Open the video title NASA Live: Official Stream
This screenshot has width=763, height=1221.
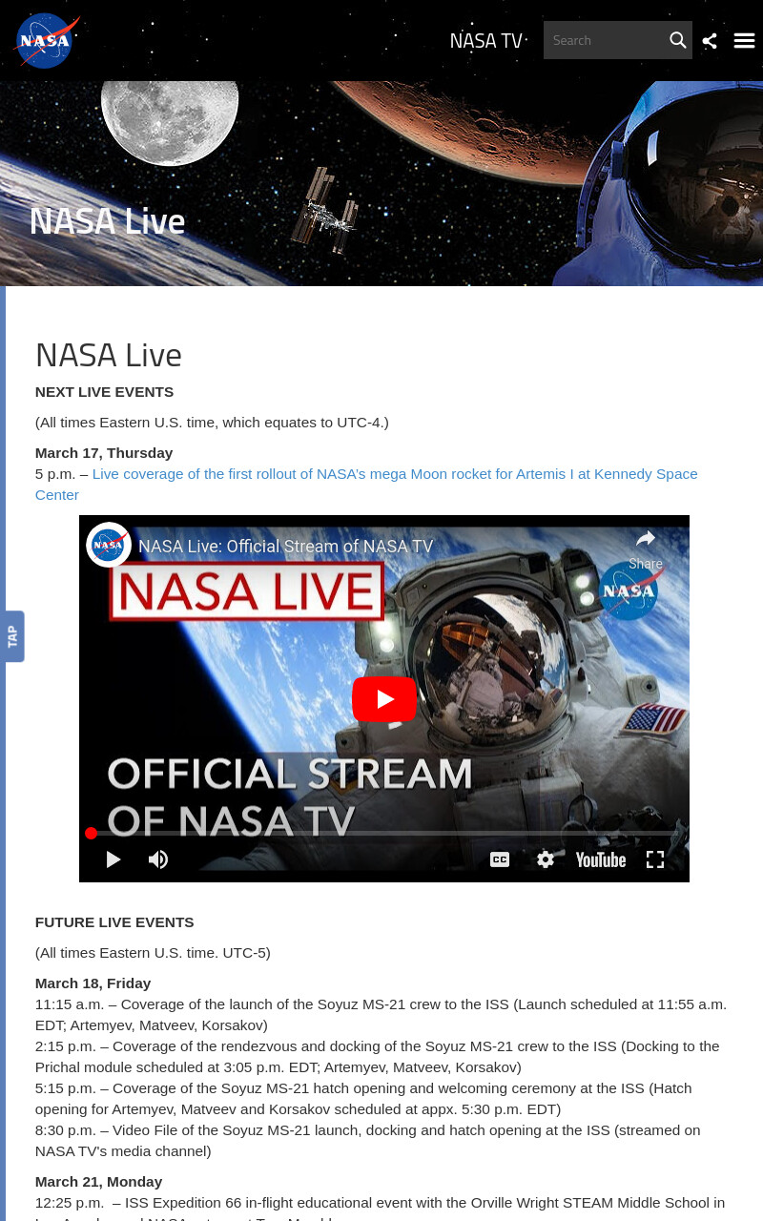click(x=286, y=547)
